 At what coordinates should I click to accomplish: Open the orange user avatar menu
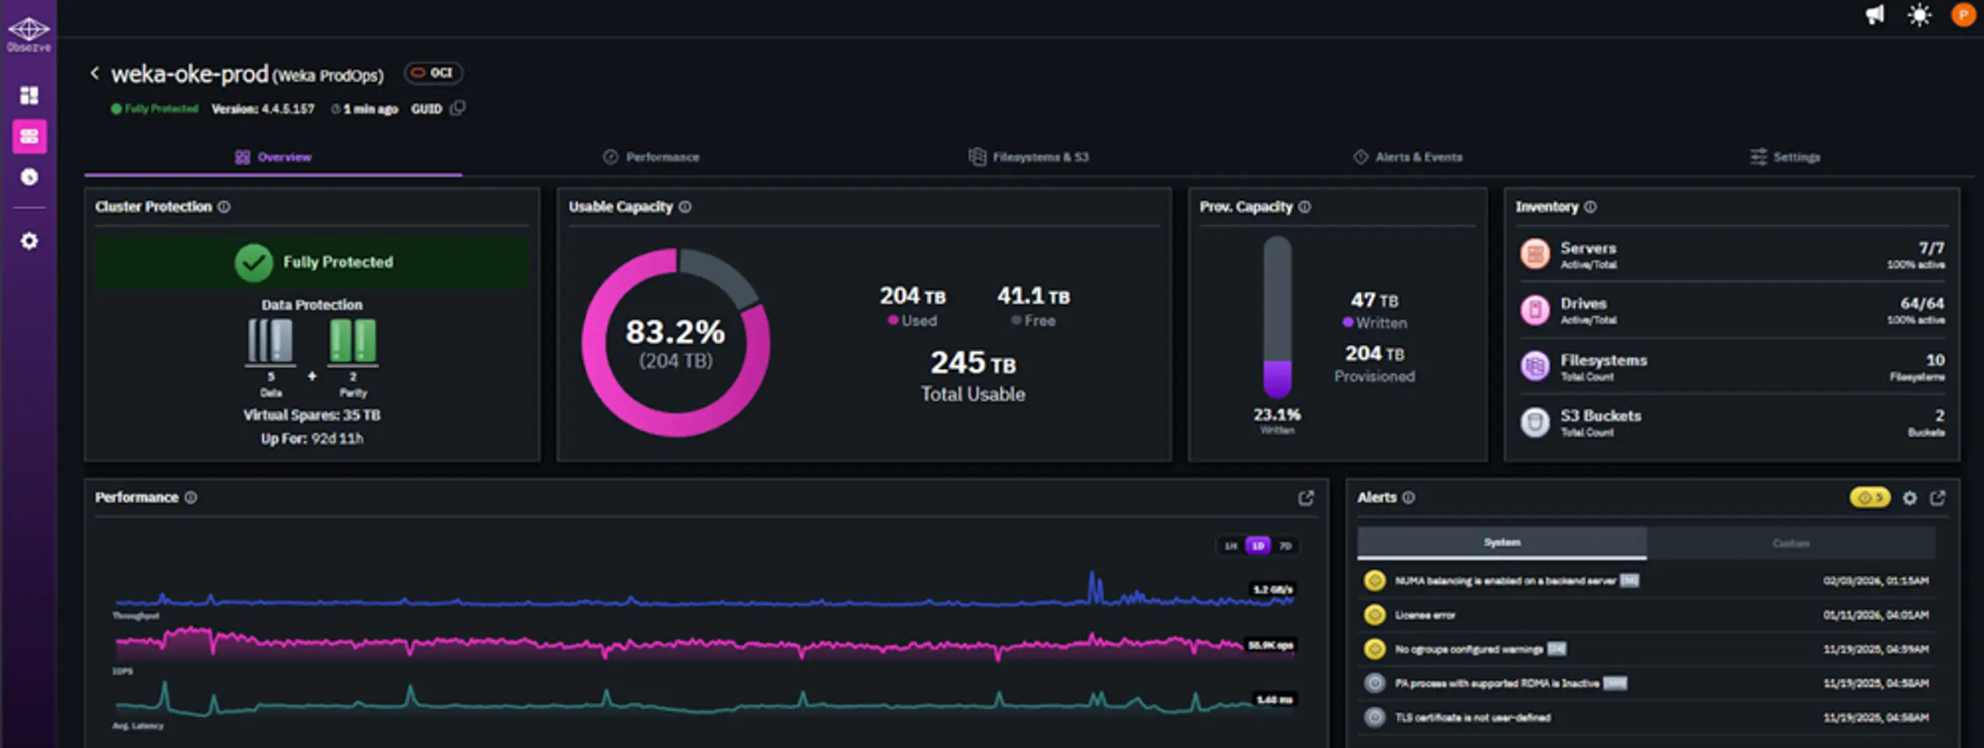1963,15
